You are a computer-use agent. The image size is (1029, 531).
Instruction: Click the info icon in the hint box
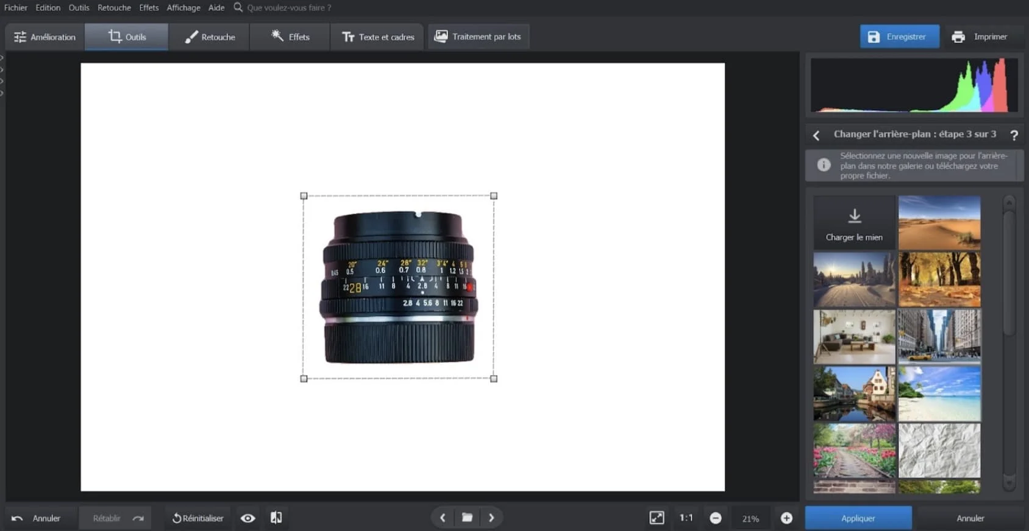(824, 165)
